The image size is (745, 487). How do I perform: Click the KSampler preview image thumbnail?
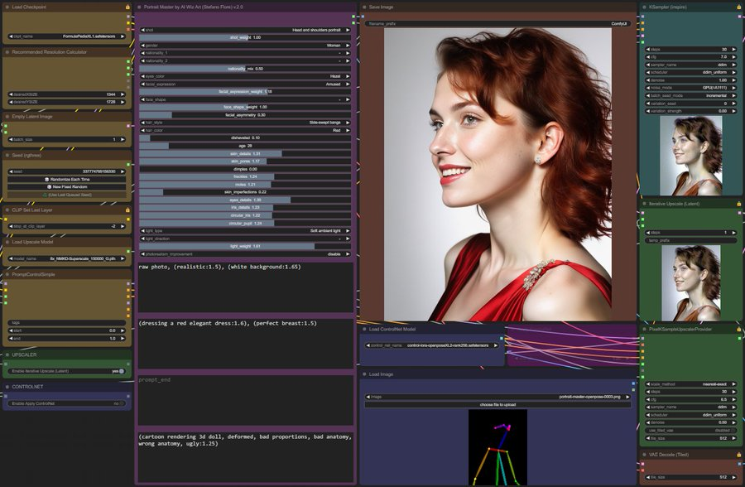coord(691,156)
